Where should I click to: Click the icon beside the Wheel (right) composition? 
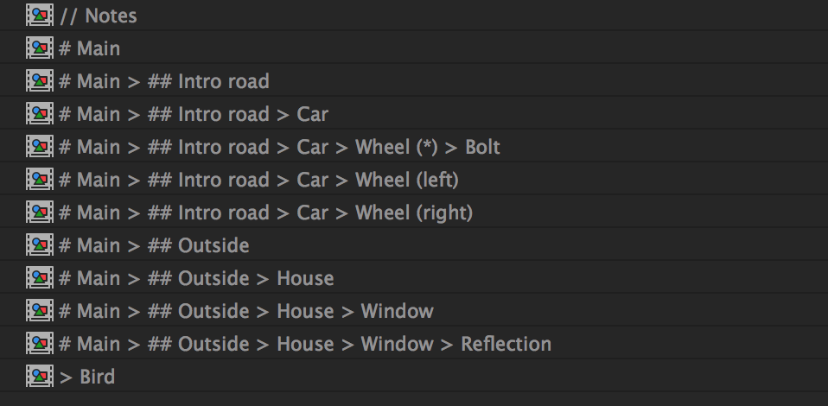point(40,213)
